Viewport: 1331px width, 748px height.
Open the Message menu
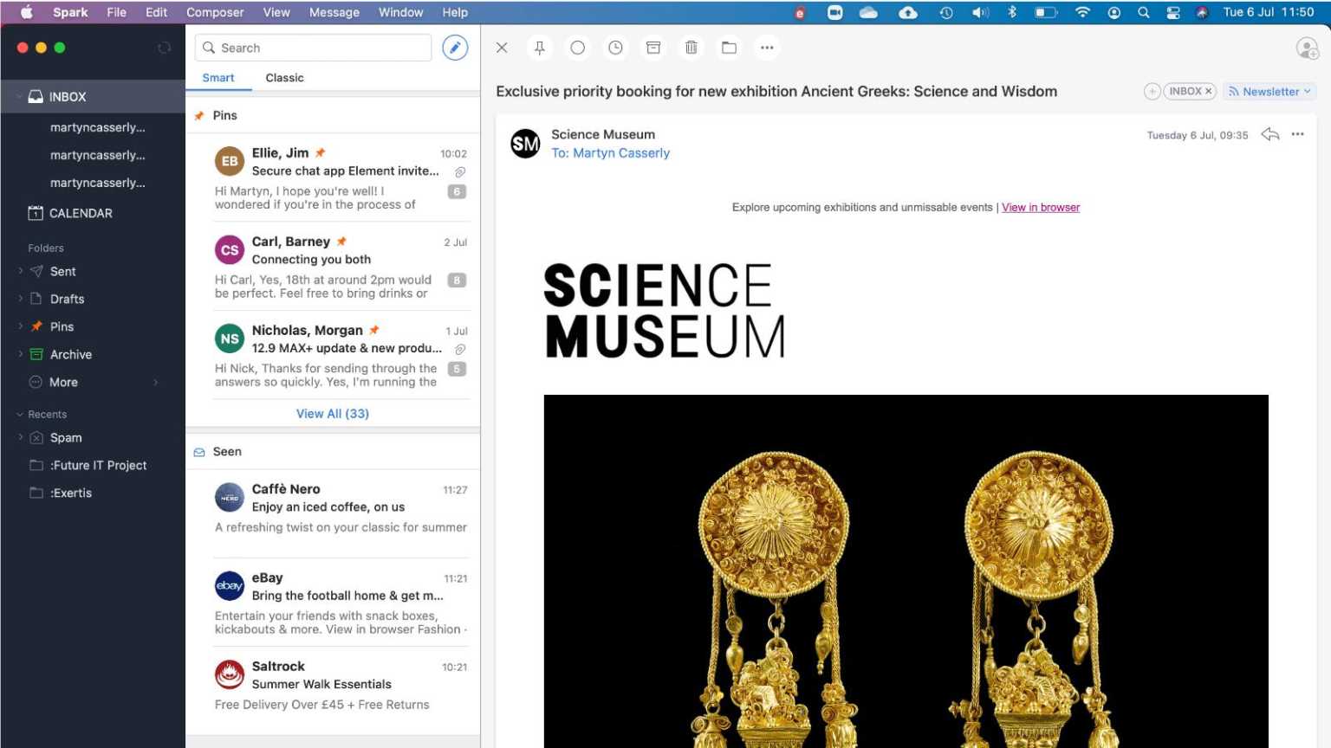[334, 12]
